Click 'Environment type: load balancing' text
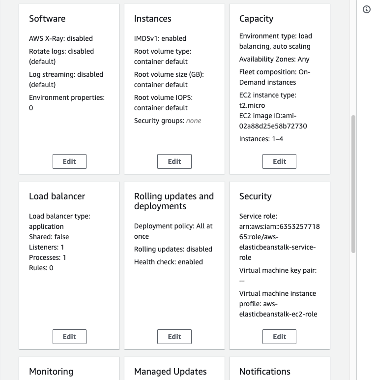The height and width of the screenshot is (380, 376). click(276, 41)
